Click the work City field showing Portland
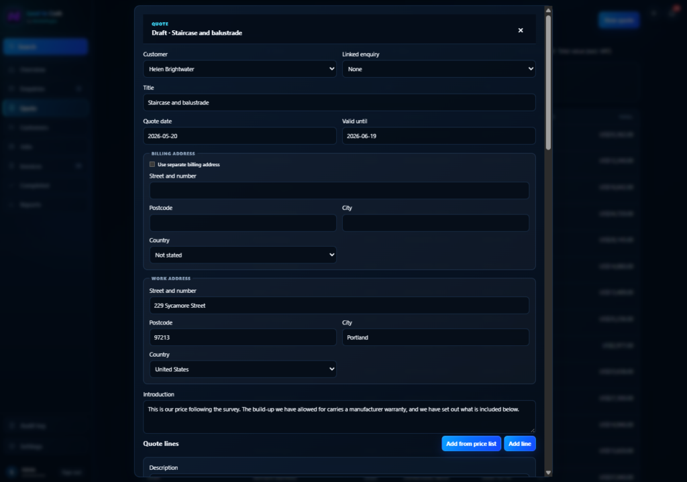 (x=435, y=337)
